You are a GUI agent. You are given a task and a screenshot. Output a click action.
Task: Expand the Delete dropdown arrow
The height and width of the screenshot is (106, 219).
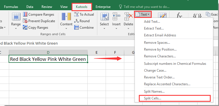coord(128,28)
